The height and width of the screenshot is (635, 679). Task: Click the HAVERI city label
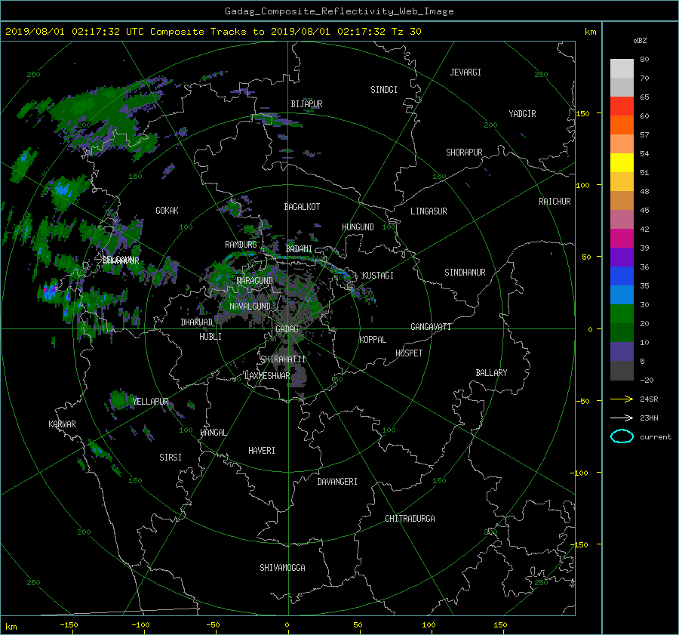point(262,451)
